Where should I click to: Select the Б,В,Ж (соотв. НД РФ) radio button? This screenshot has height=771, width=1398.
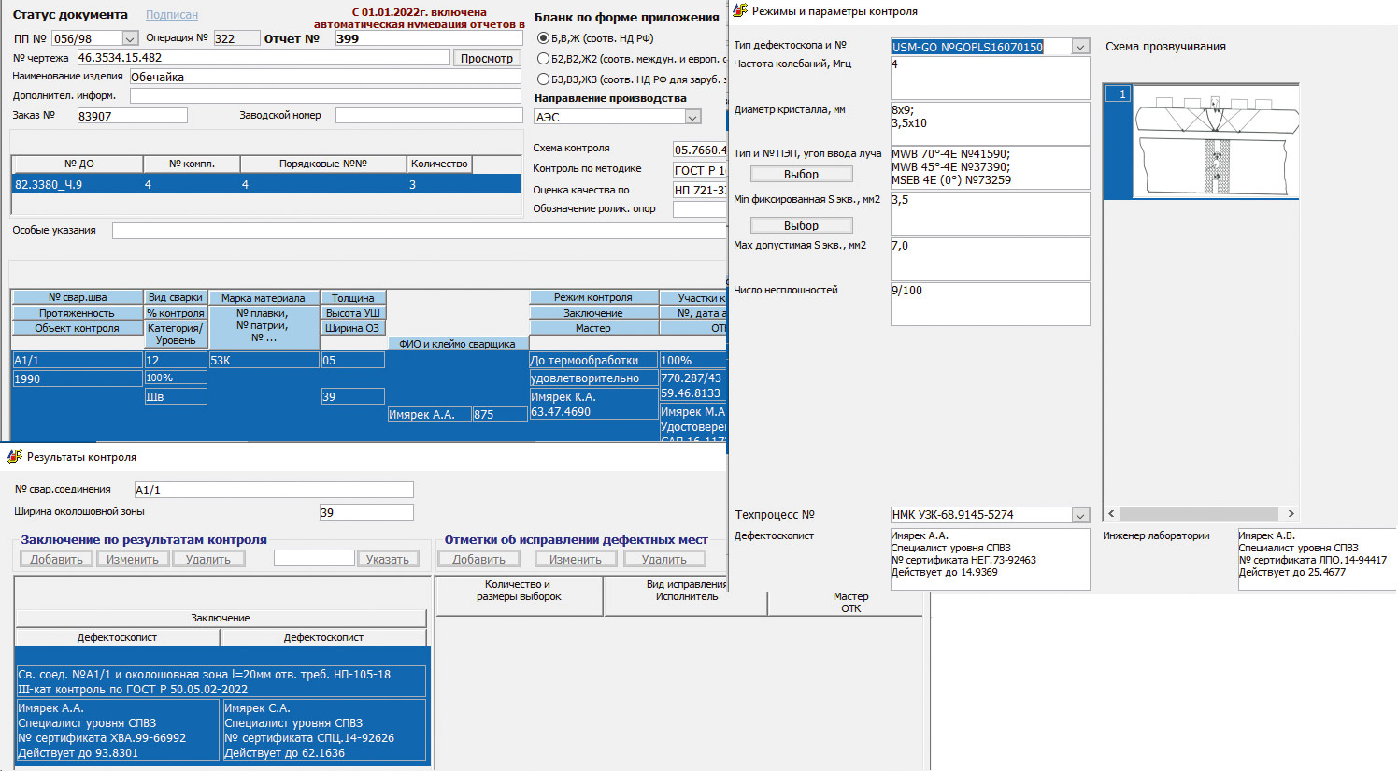[543, 38]
